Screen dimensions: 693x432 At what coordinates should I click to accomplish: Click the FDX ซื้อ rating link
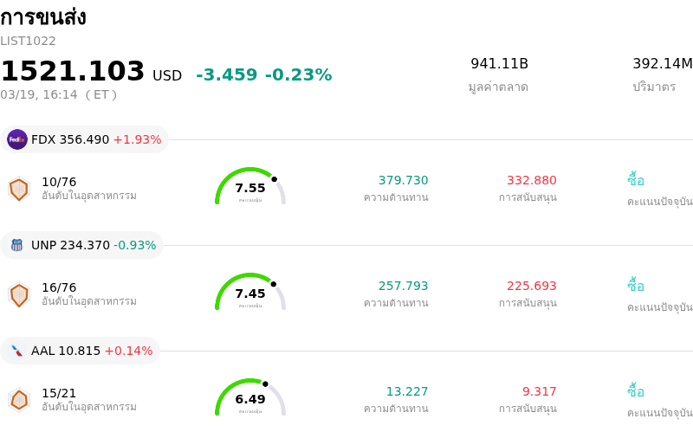636,180
